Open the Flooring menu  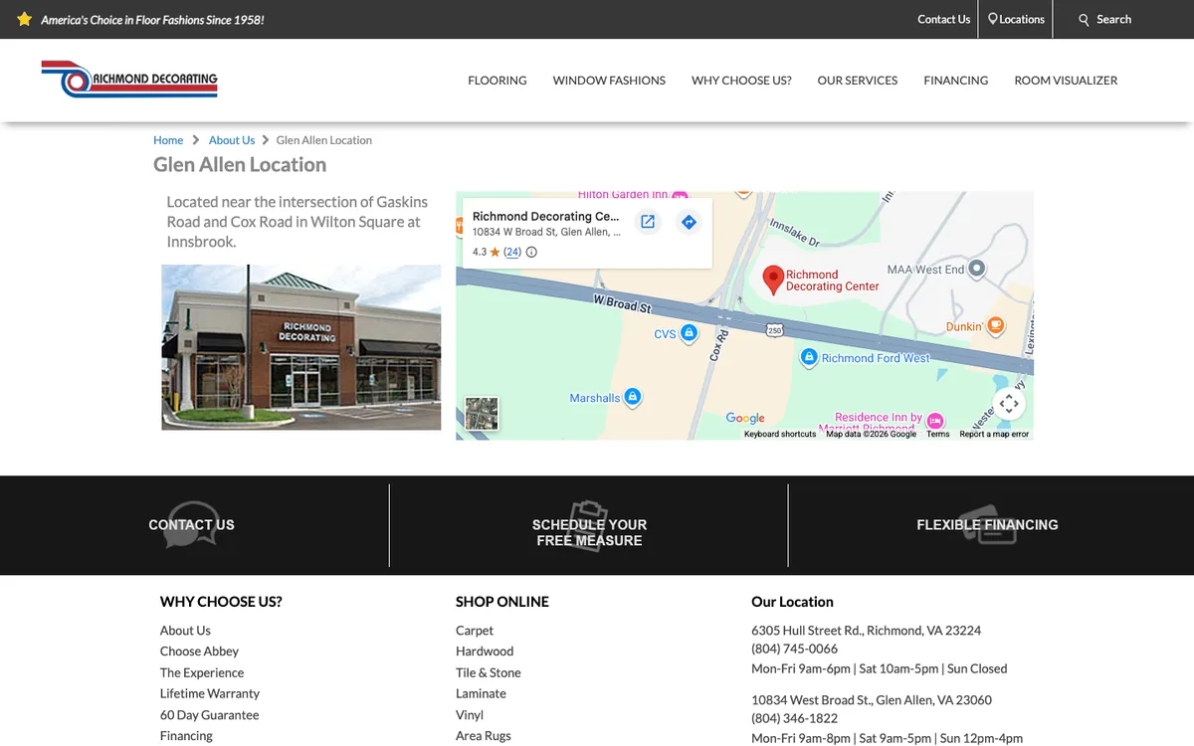(497, 81)
